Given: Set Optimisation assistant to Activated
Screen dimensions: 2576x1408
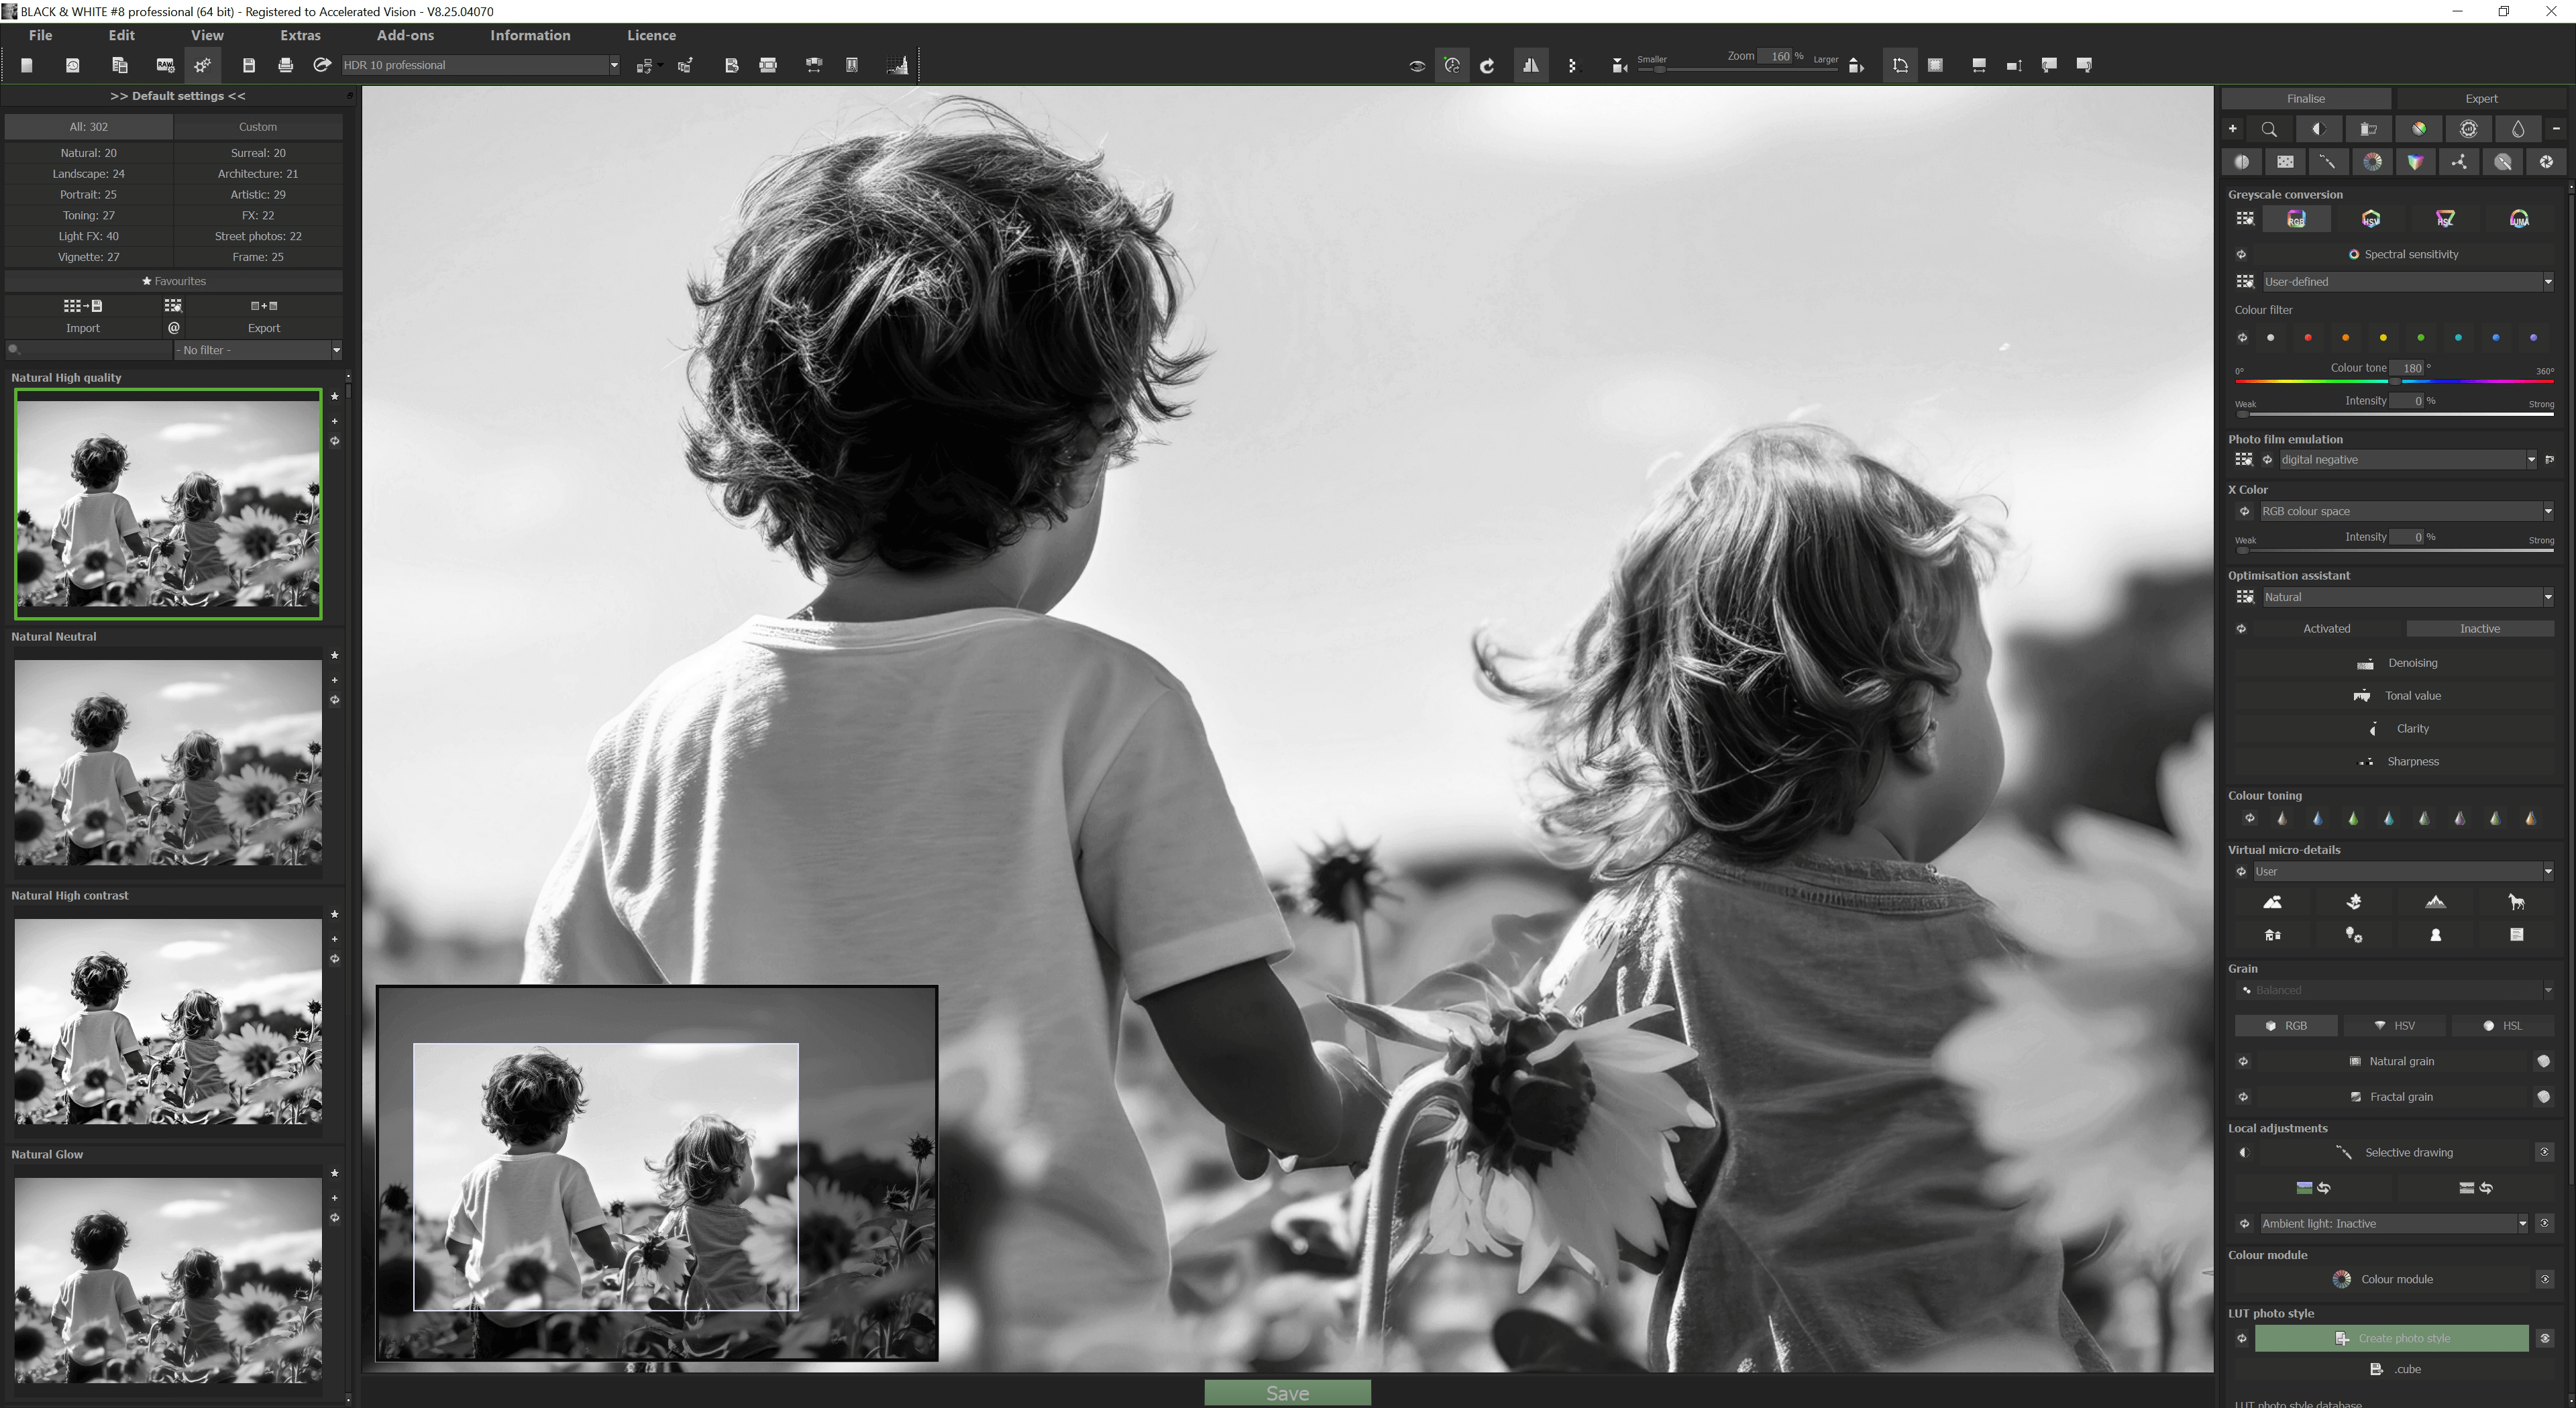Looking at the screenshot, I should coord(2326,628).
